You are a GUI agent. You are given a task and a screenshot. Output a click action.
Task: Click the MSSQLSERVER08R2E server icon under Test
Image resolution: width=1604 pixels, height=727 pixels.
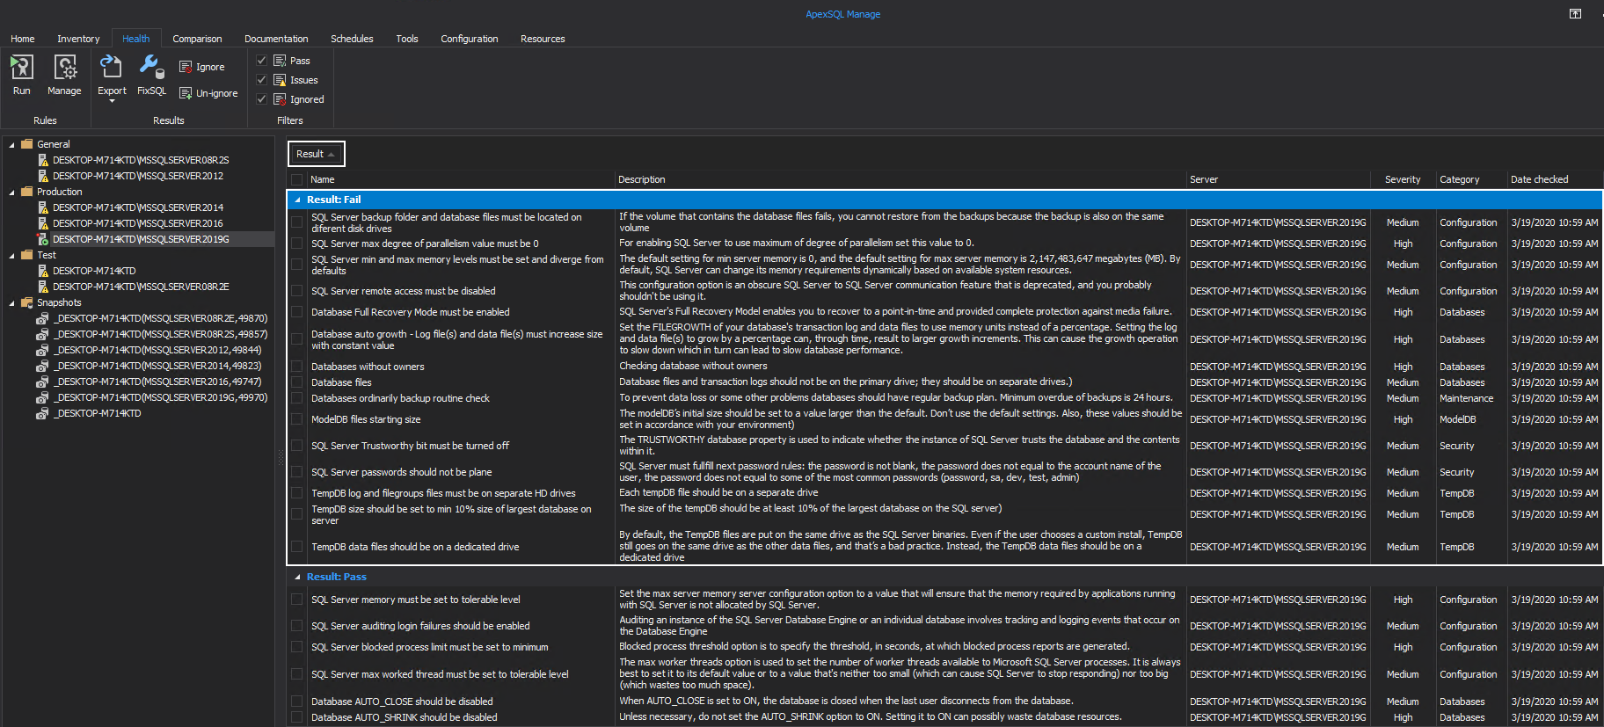[43, 287]
